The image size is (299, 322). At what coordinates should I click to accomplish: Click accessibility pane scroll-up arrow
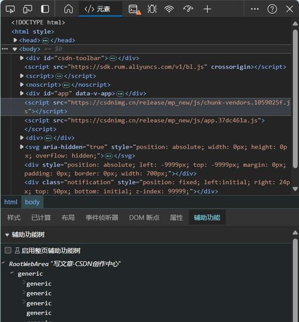point(295,233)
